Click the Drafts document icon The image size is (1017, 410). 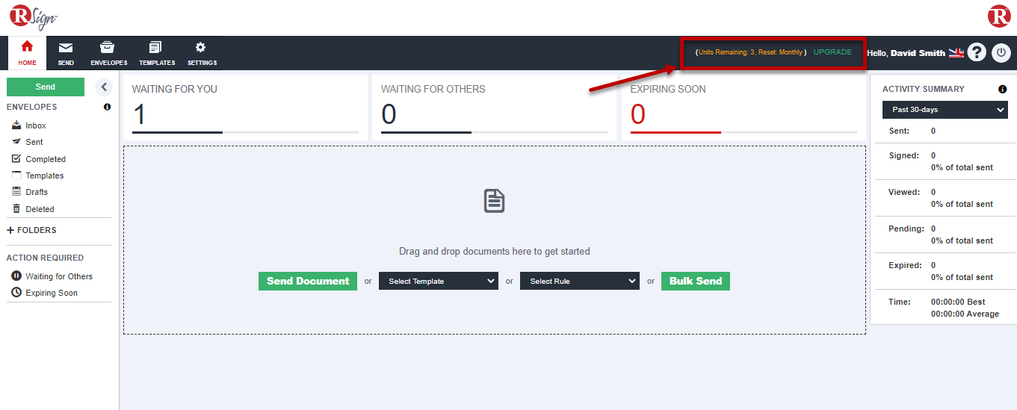pos(16,191)
